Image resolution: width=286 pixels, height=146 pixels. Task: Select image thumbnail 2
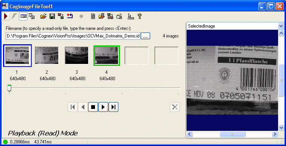(47, 55)
